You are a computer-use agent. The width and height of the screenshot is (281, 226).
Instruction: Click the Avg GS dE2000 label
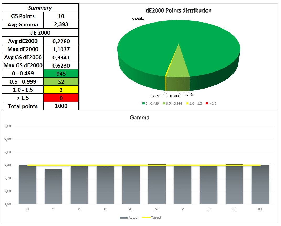(x=23, y=57)
